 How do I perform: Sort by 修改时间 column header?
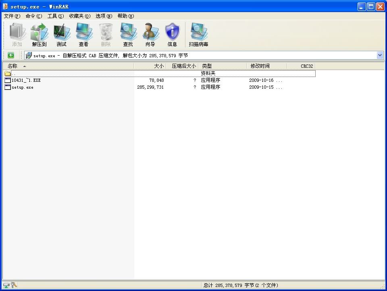pyautogui.click(x=266, y=66)
